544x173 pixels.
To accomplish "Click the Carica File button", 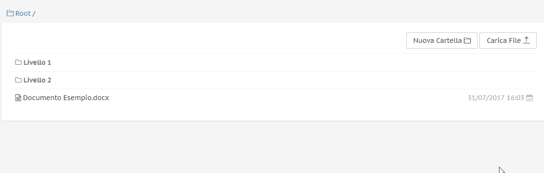I will point(508,41).
